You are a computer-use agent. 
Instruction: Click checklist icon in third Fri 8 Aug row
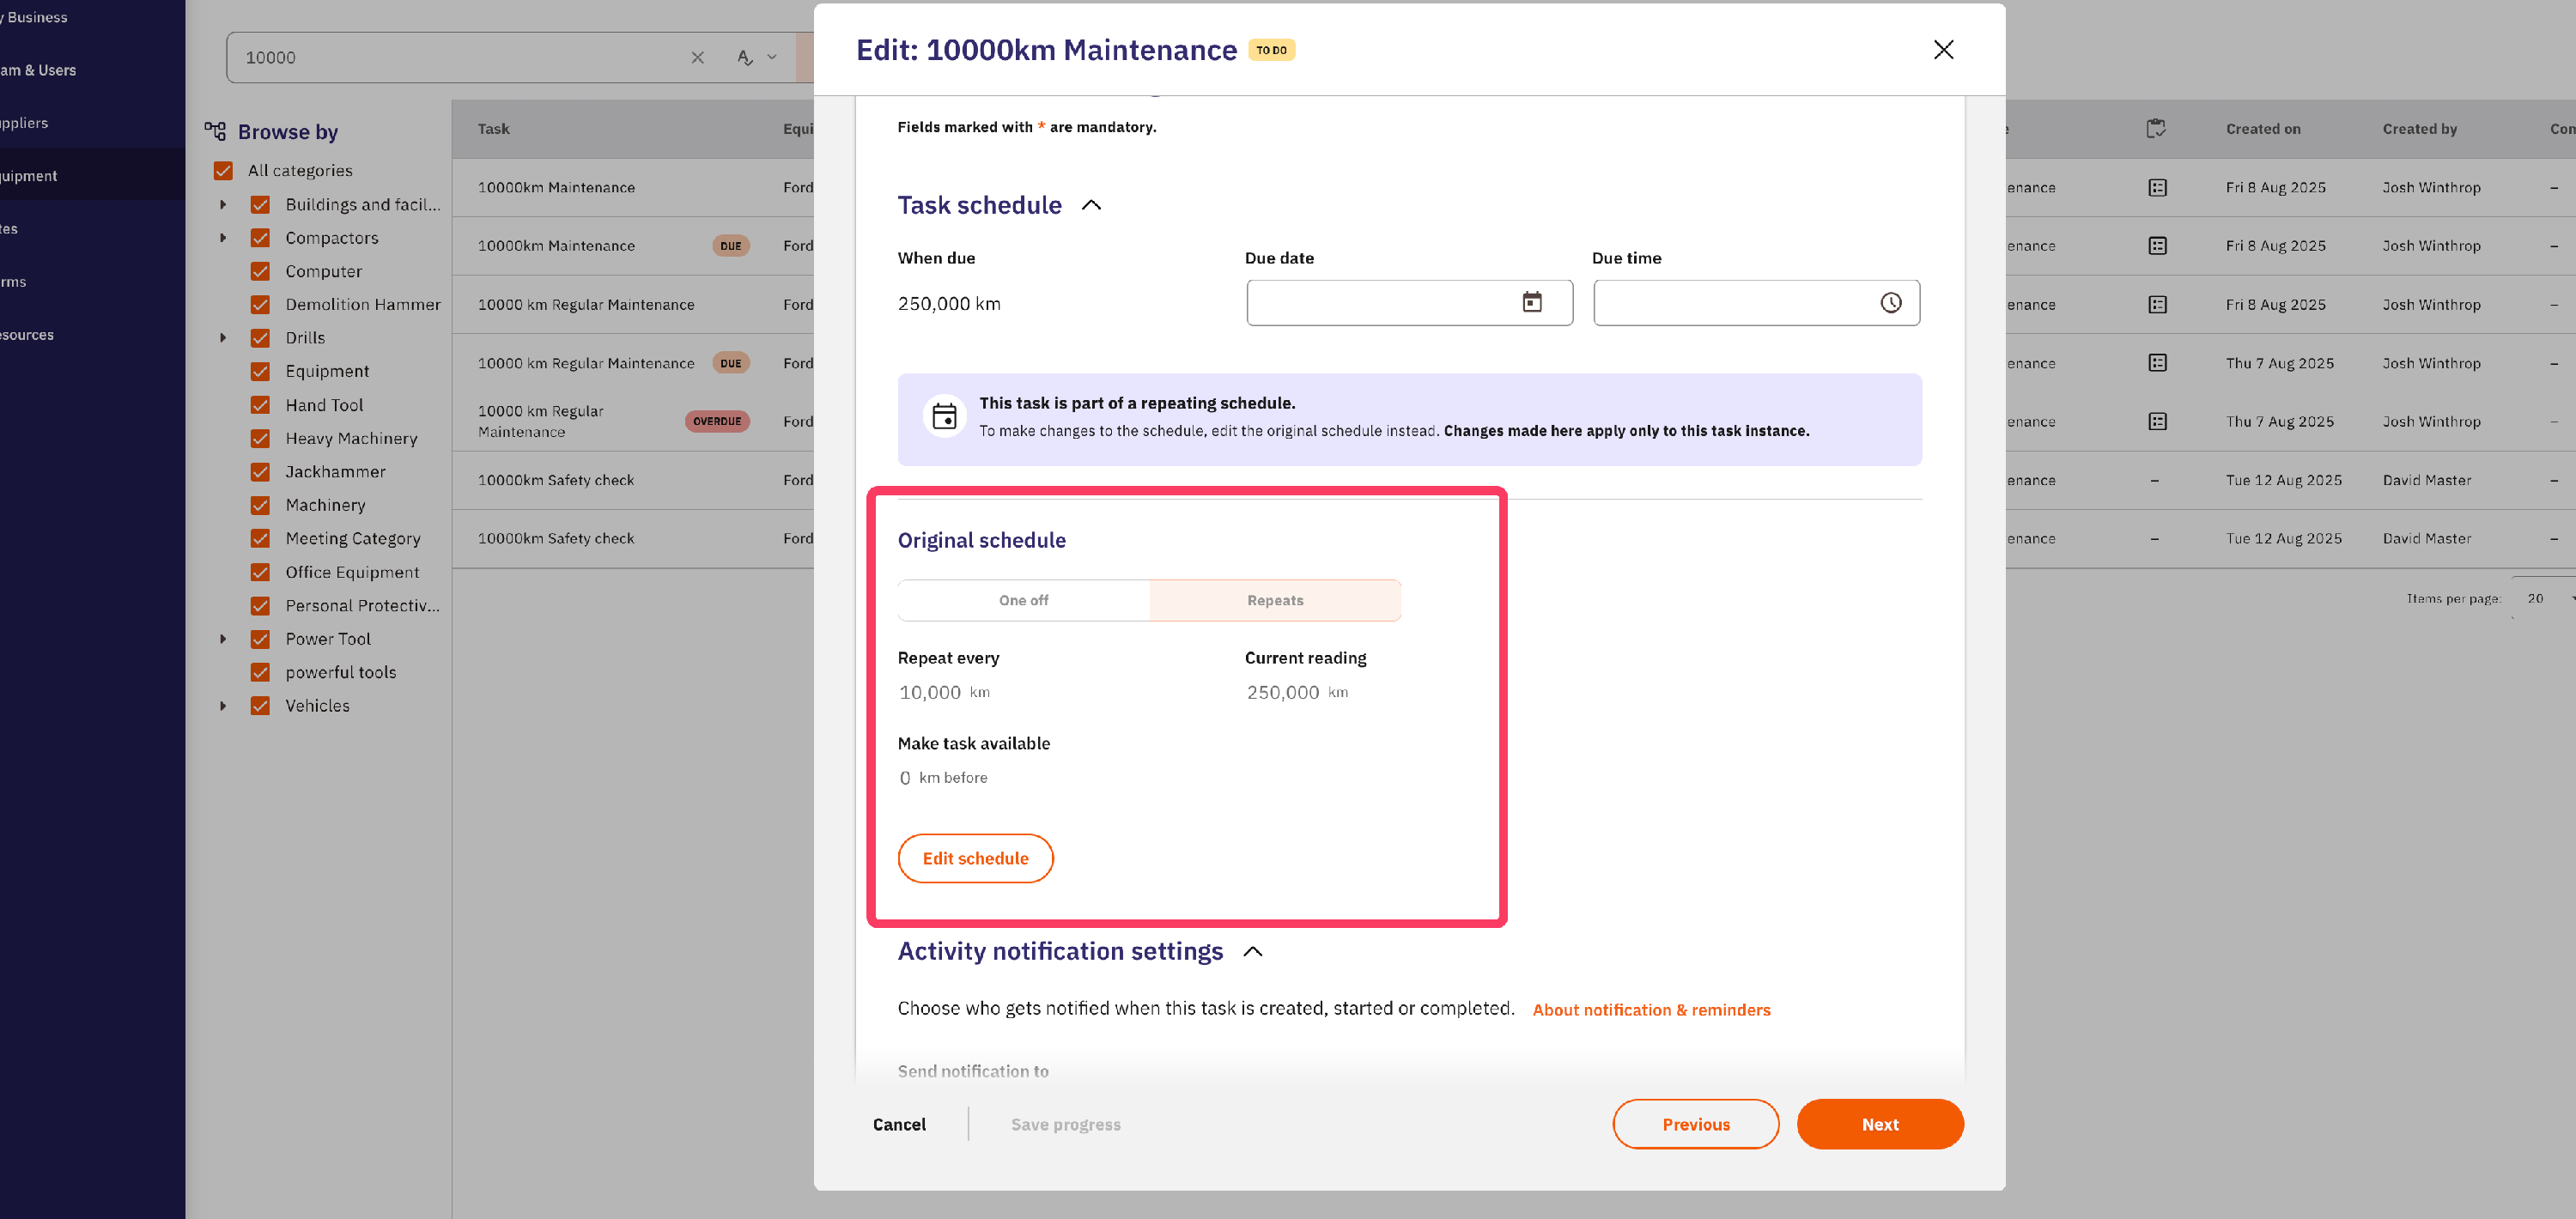[x=2157, y=304]
